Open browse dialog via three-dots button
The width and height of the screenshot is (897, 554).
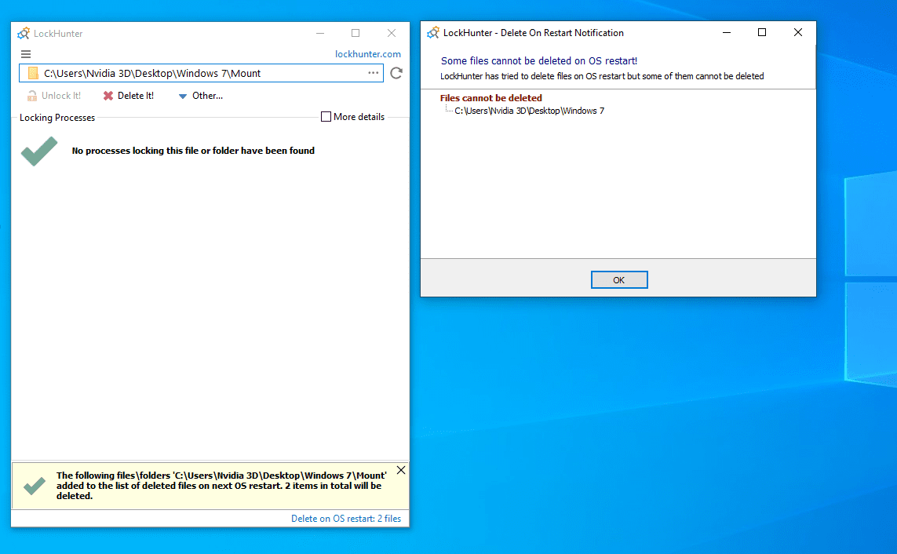pyautogui.click(x=373, y=73)
